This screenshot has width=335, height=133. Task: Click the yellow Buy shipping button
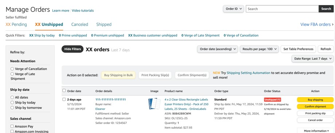pyautogui.click(x=315, y=100)
